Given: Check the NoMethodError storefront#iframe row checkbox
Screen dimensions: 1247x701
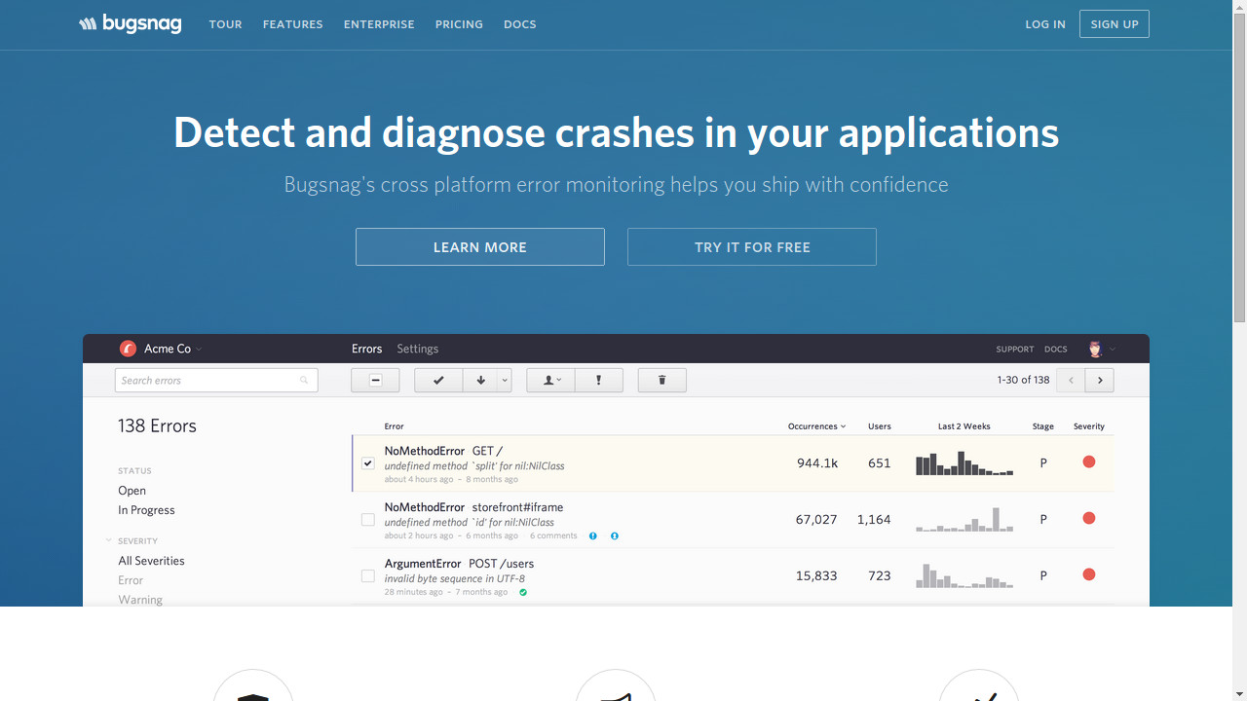Looking at the screenshot, I should coord(368,520).
